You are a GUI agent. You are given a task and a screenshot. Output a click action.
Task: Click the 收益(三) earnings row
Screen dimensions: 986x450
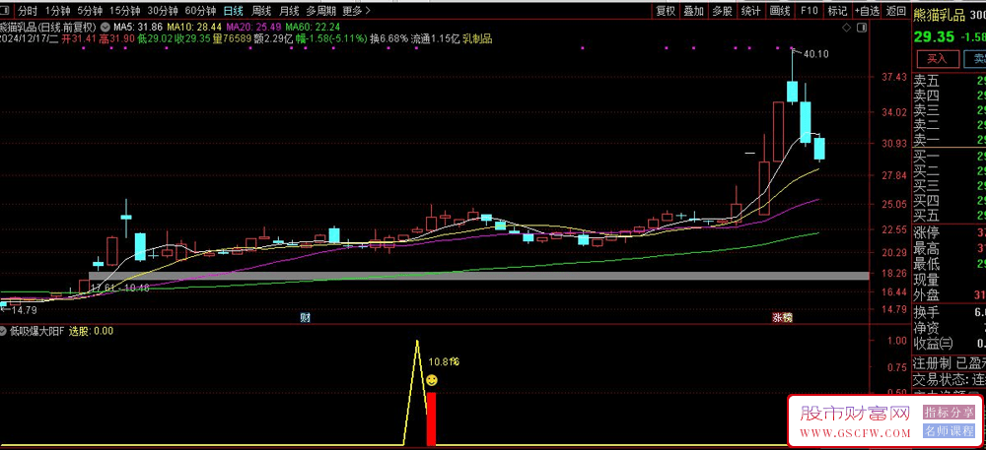tap(950, 344)
